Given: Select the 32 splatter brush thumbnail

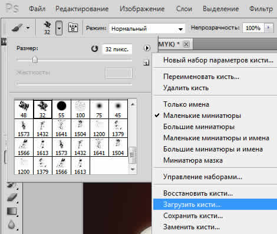Looking at the screenshot, I should coord(42,109).
